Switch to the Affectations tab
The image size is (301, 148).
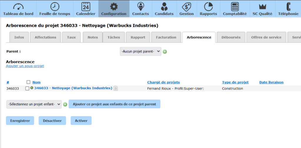click(x=45, y=37)
